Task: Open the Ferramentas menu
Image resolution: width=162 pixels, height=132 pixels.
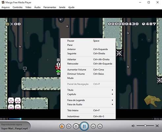Action: pyautogui.click(x=50, y=7)
